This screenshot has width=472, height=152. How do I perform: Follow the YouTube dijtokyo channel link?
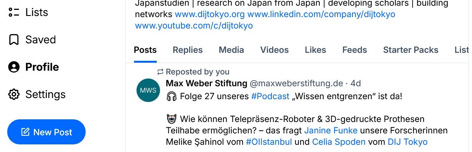[194, 26]
